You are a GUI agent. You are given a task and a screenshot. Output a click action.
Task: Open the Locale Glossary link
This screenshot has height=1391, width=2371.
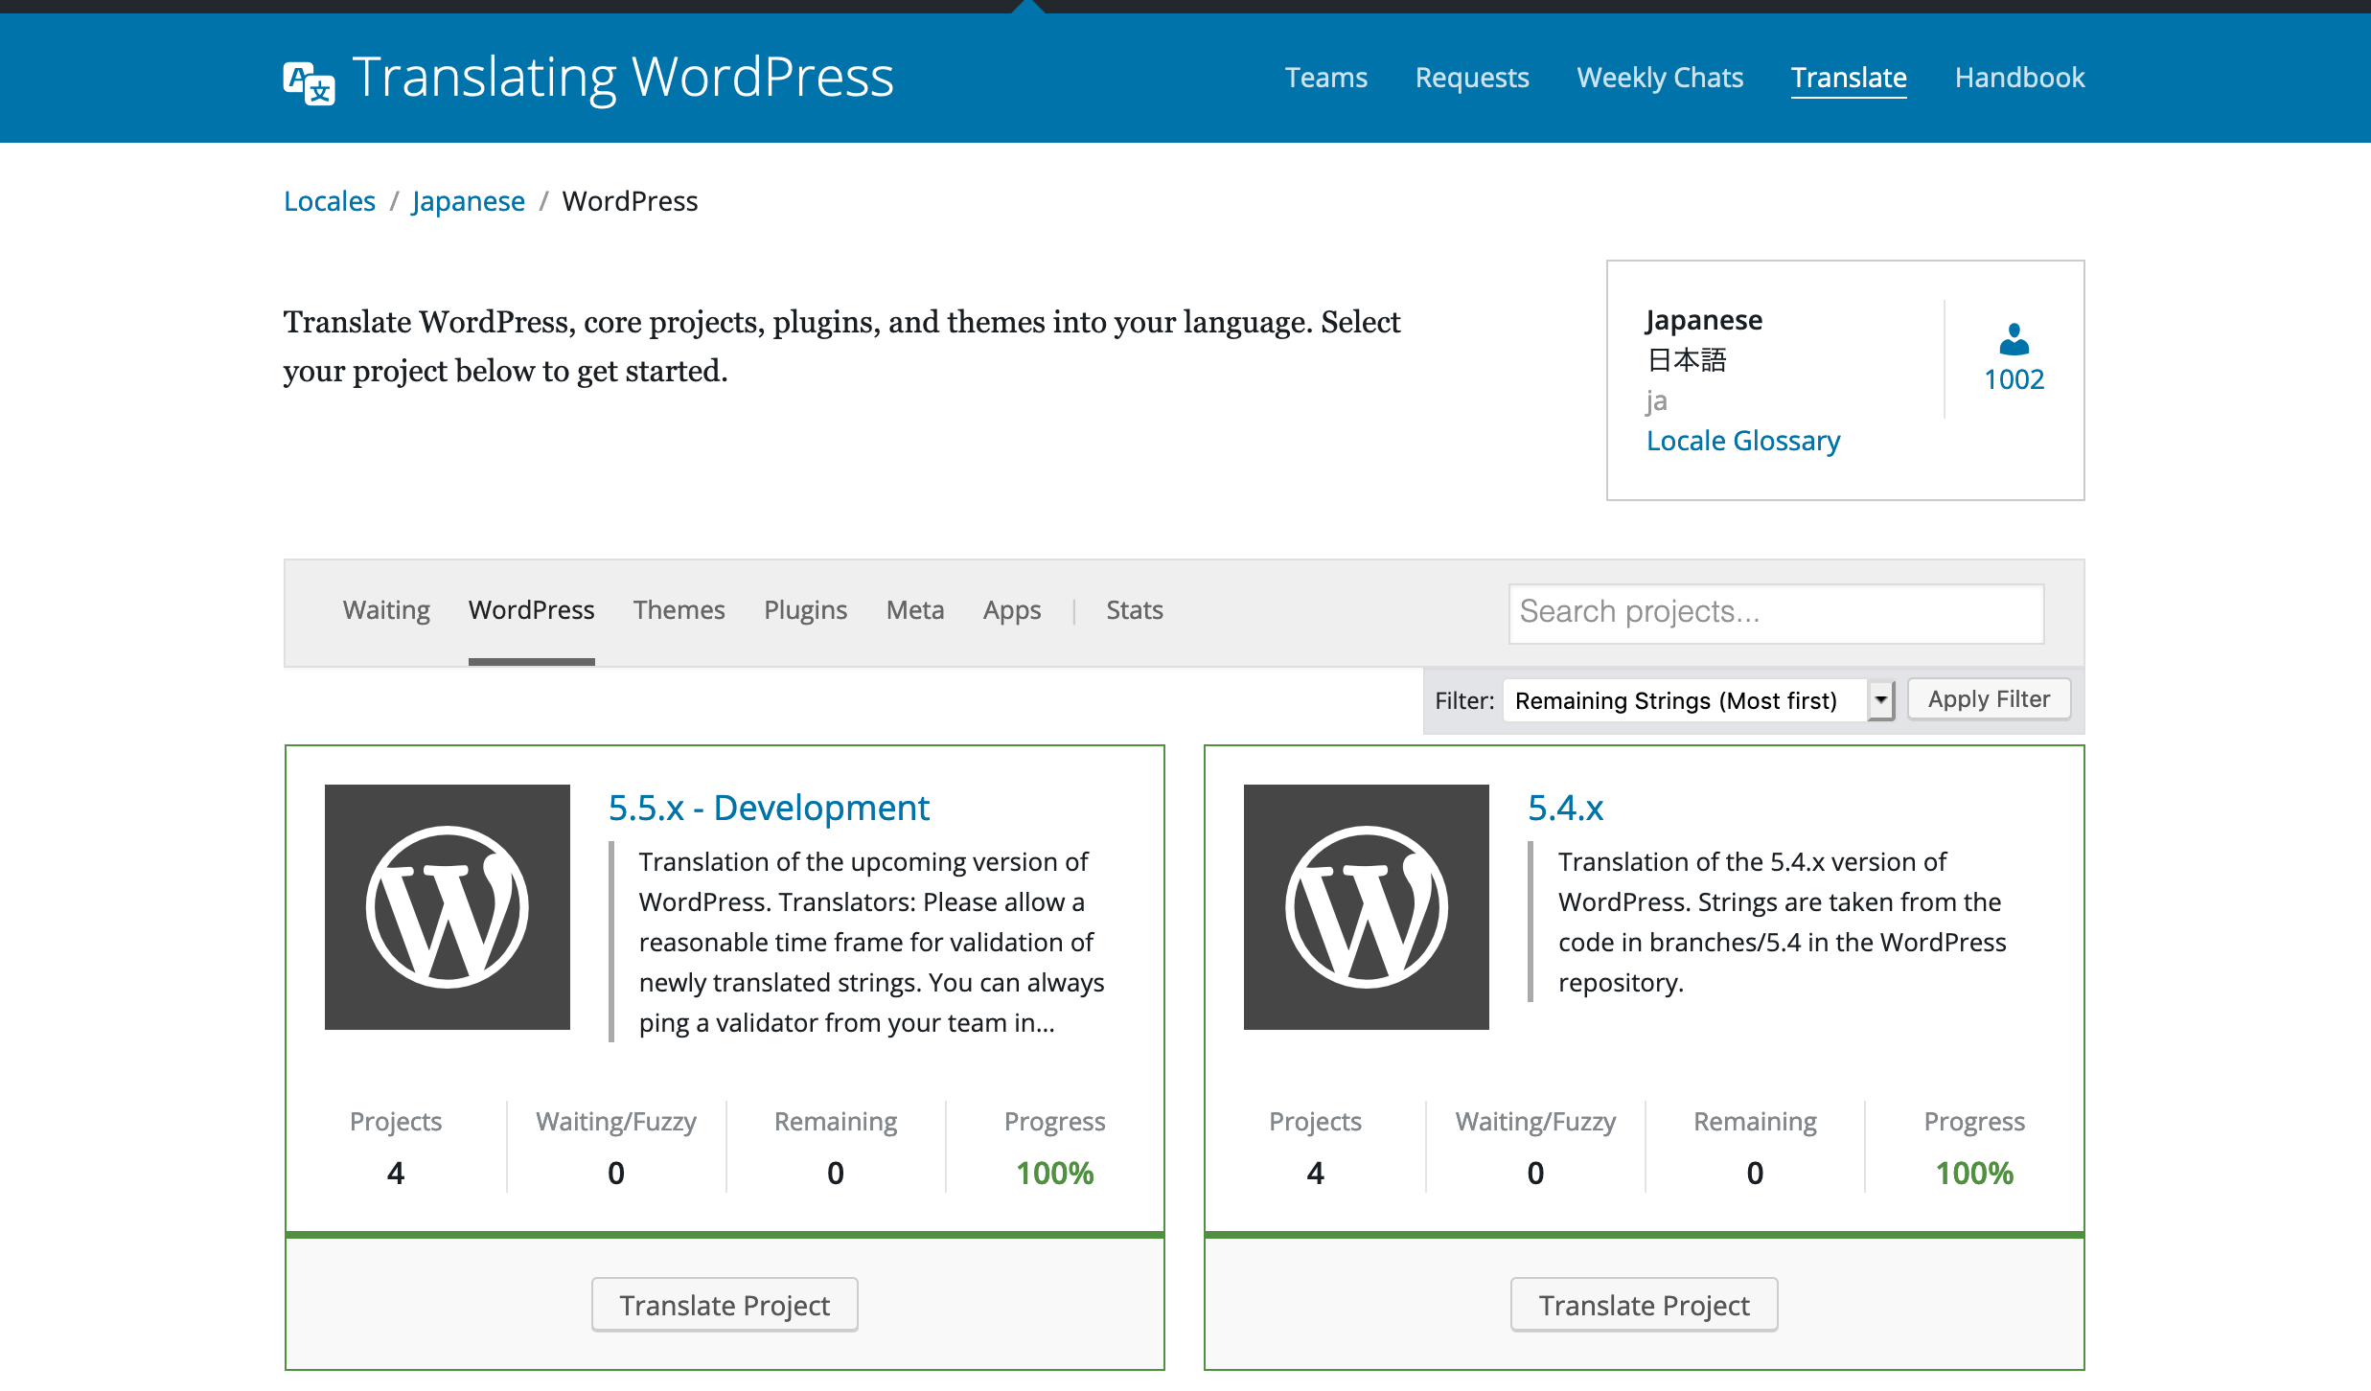[x=1742, y=441]
